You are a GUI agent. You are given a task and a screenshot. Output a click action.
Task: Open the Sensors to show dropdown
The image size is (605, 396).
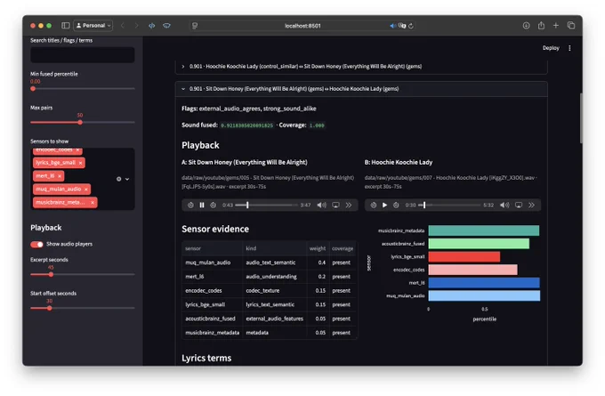pyautogui.click(x=127, y=179)
